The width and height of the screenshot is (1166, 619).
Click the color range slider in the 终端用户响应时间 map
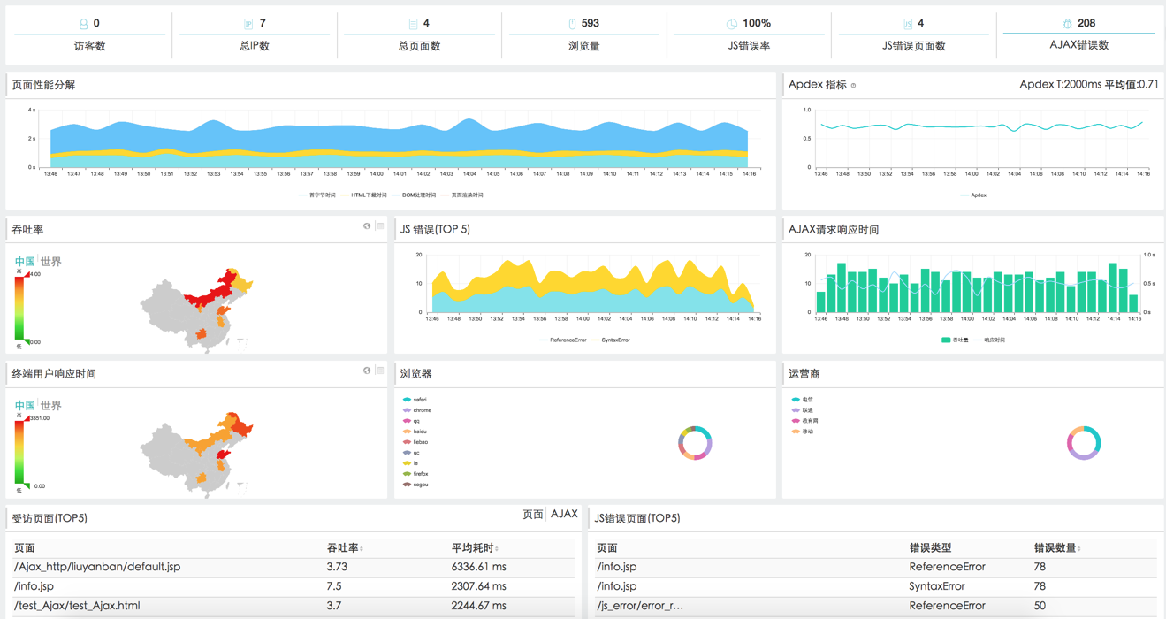20,453
